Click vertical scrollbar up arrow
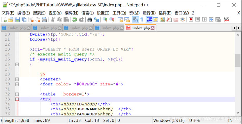 click(238, 35)
